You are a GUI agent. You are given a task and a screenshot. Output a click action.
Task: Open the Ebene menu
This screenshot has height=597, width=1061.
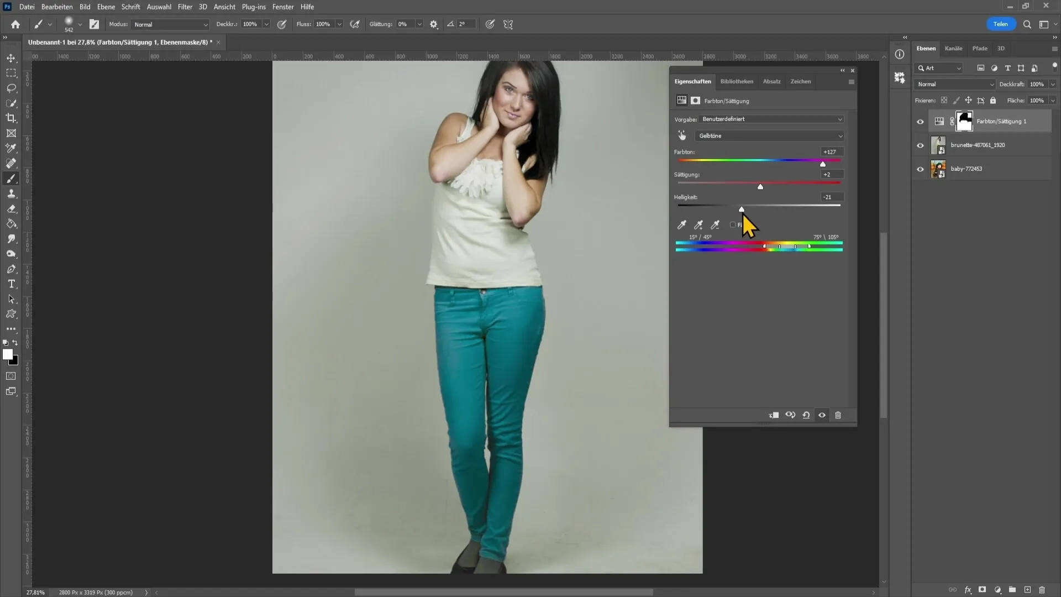pyautogui.click(x=106, y=7)
